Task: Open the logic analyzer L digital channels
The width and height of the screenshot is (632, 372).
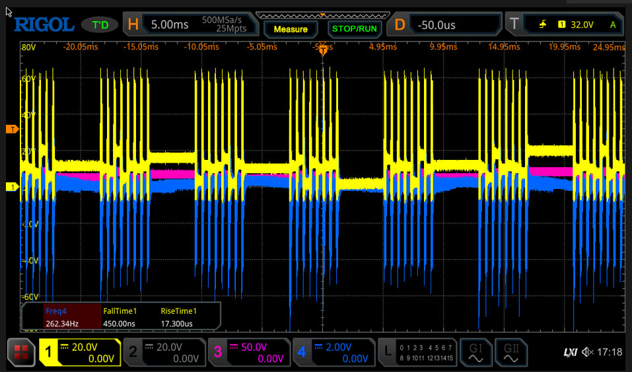Action: (x=417, y=353)
